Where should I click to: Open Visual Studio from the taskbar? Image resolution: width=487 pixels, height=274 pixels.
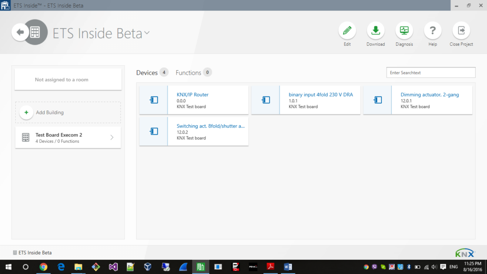pos(113,267)
